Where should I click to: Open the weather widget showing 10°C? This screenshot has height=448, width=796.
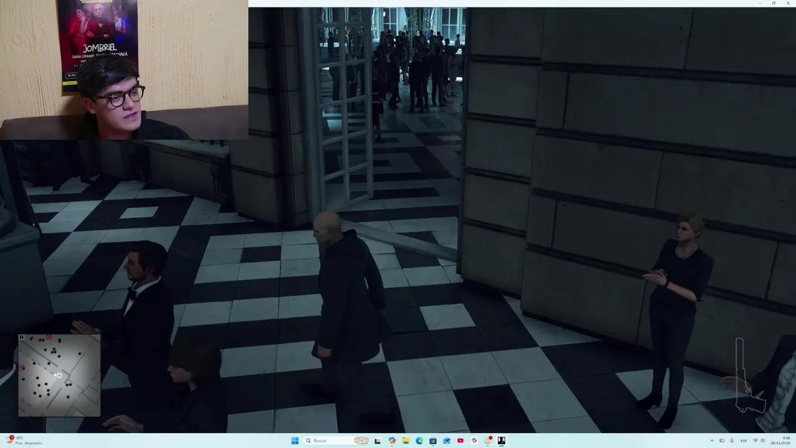[x=25, y=441]
